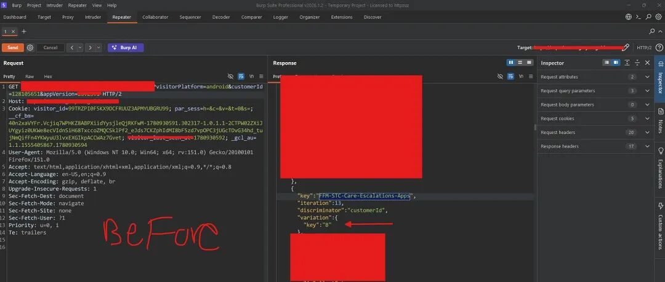
Task: Open the terminal prompt icon in top bar
Action: tap(639, 17)
